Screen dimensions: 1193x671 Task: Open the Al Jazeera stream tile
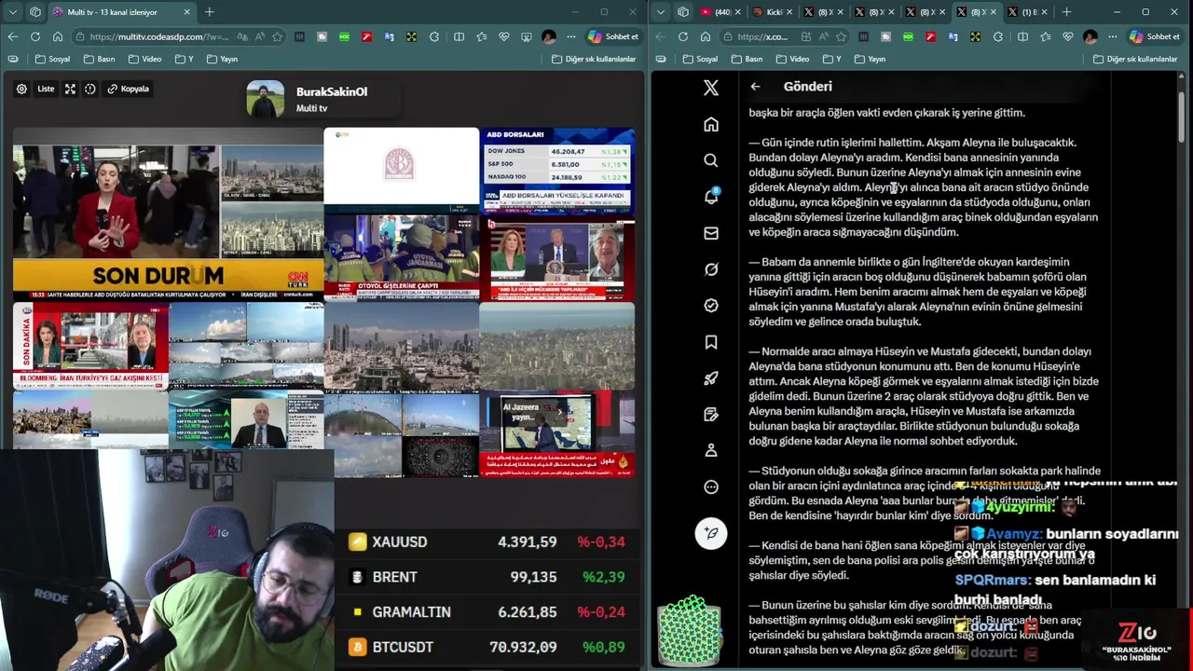[557, 433]
